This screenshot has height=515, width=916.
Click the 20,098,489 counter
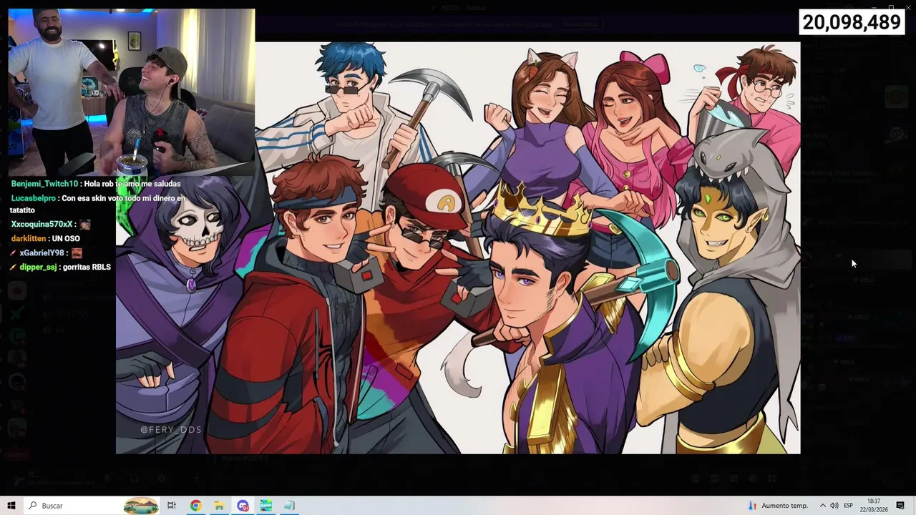click(852, 22)
